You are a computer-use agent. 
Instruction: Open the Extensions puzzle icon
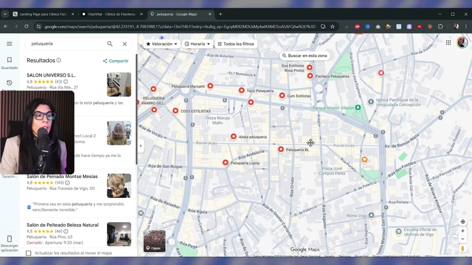click(440, 26)
